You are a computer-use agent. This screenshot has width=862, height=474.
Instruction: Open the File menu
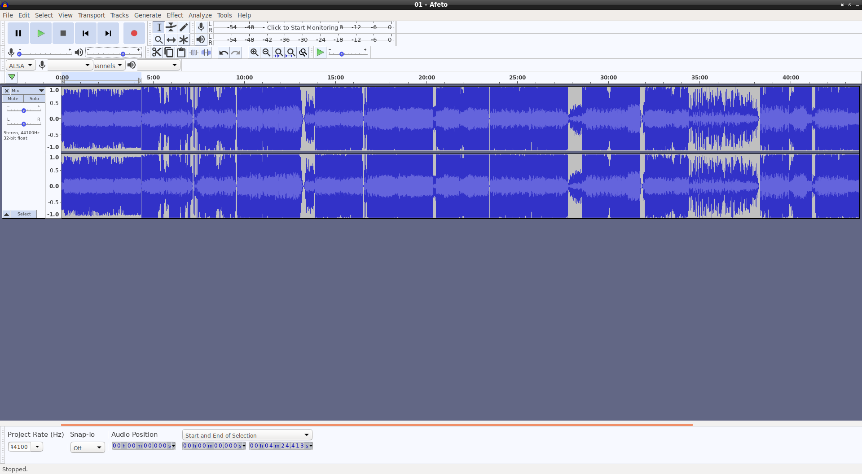8,15
